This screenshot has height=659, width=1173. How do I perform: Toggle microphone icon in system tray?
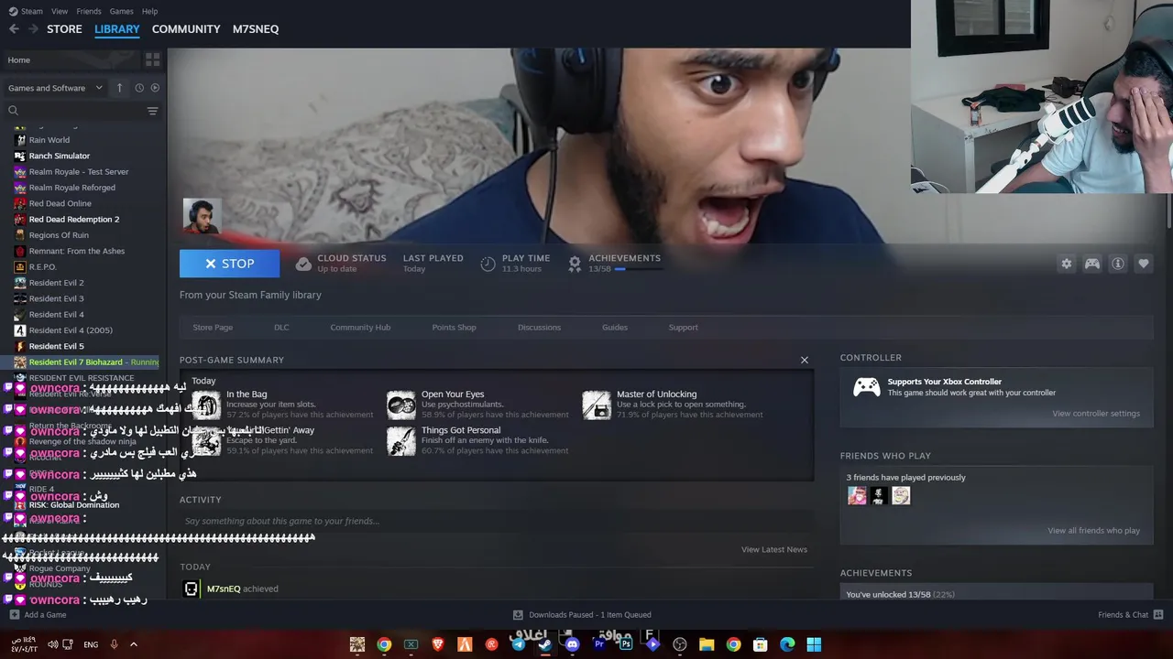click(114, 644)
